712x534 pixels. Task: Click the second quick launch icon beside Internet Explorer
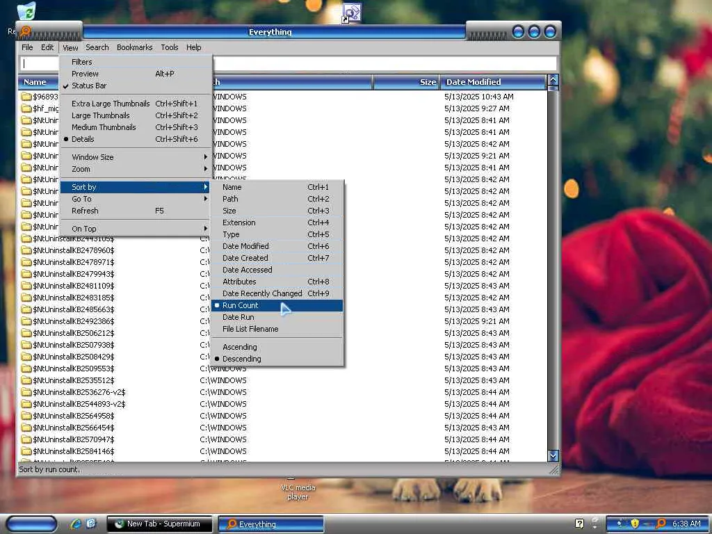tap(91, 524)
